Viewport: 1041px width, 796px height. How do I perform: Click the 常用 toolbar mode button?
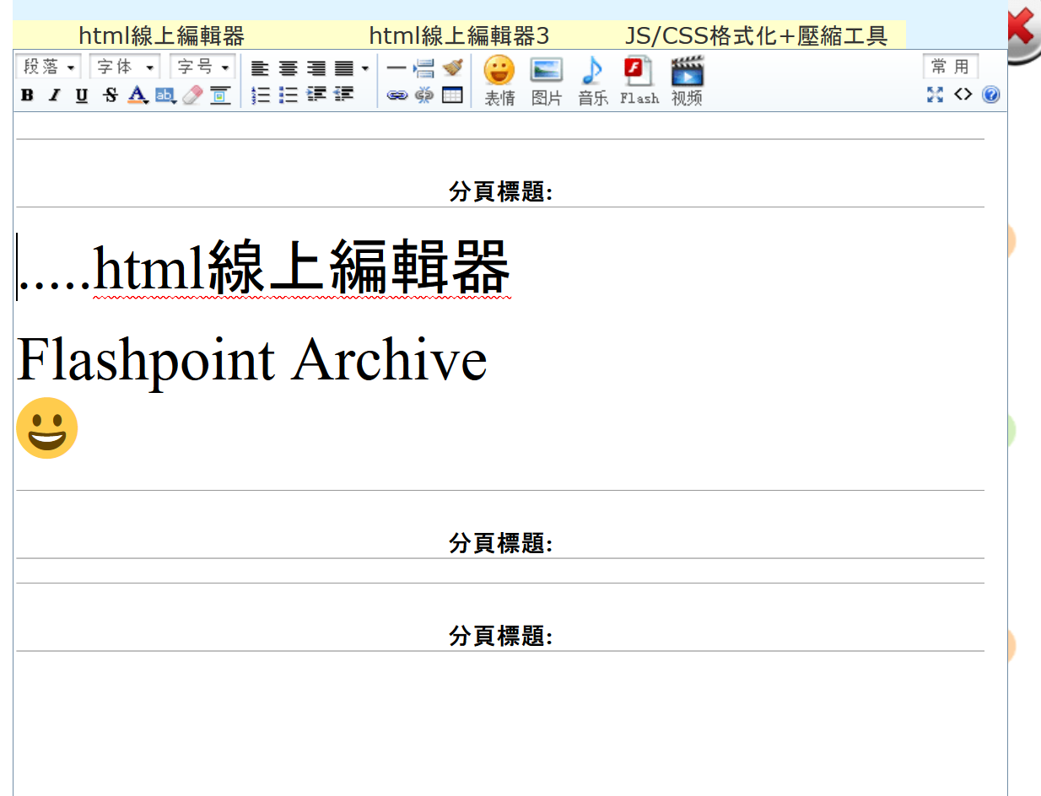point(951,67)
